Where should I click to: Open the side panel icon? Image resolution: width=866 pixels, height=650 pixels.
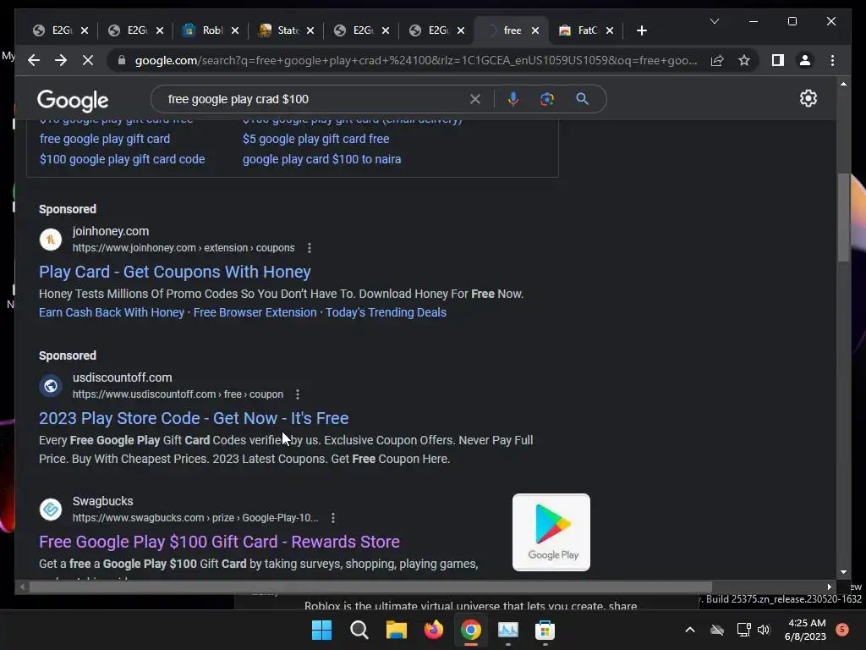[778, 60]
